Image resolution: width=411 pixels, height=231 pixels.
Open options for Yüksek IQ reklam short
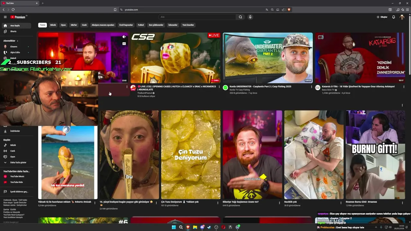(95, 203)
